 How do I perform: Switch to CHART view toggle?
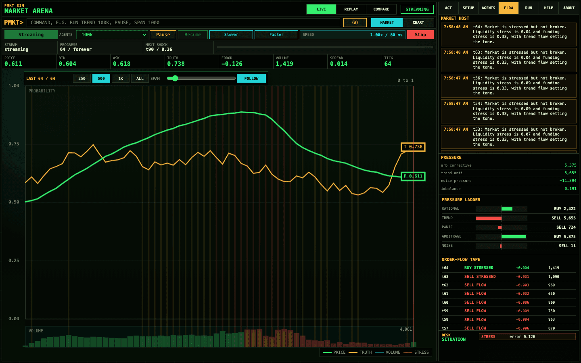click(418, 23)
